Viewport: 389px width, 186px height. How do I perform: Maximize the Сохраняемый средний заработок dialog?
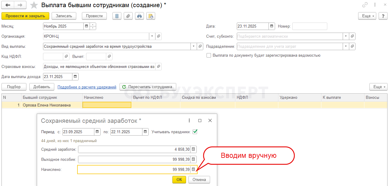(200, 120)
